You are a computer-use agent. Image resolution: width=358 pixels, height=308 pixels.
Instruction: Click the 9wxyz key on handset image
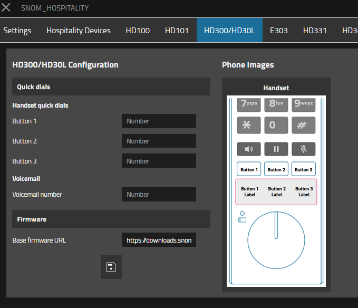click(304, 104)
